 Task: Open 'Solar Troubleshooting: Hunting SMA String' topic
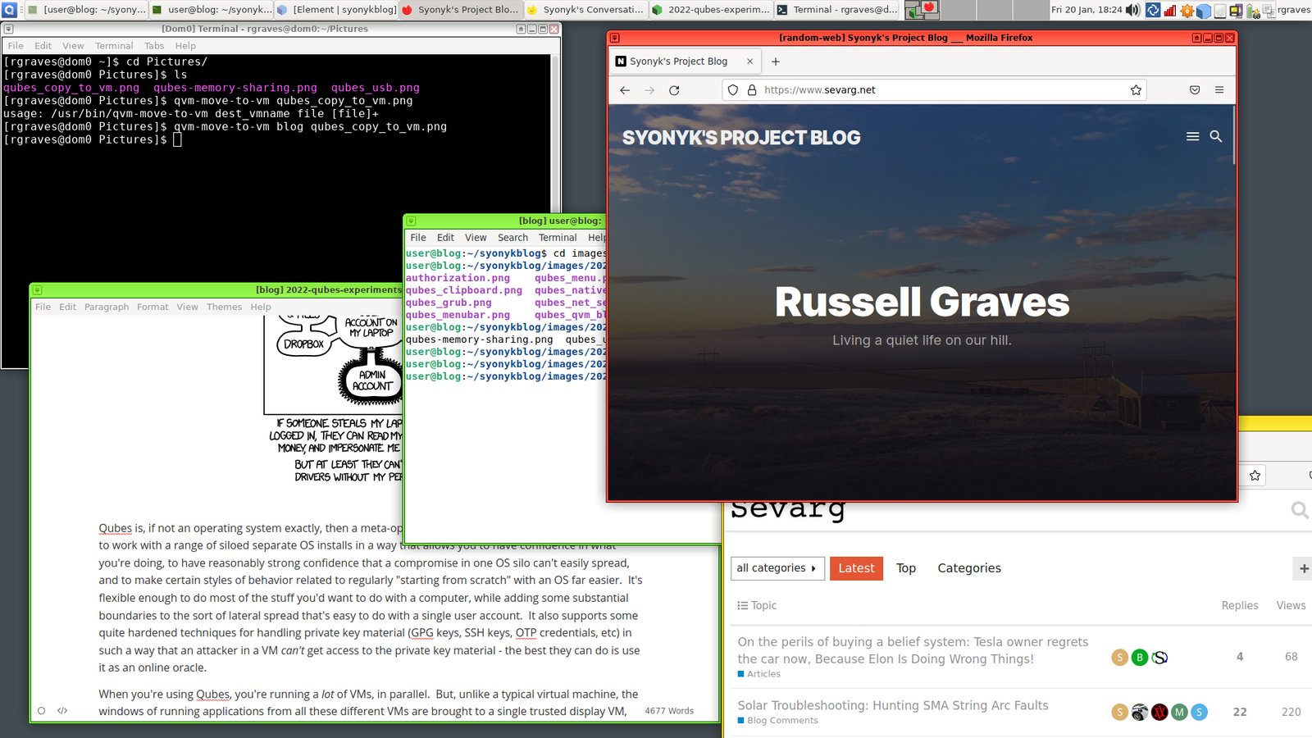[x=892, y=705]
